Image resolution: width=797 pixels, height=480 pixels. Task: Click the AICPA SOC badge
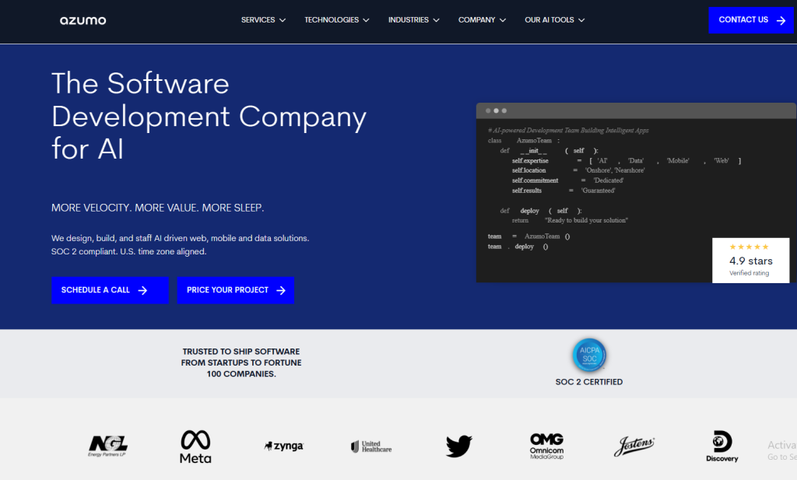point(589,355)
